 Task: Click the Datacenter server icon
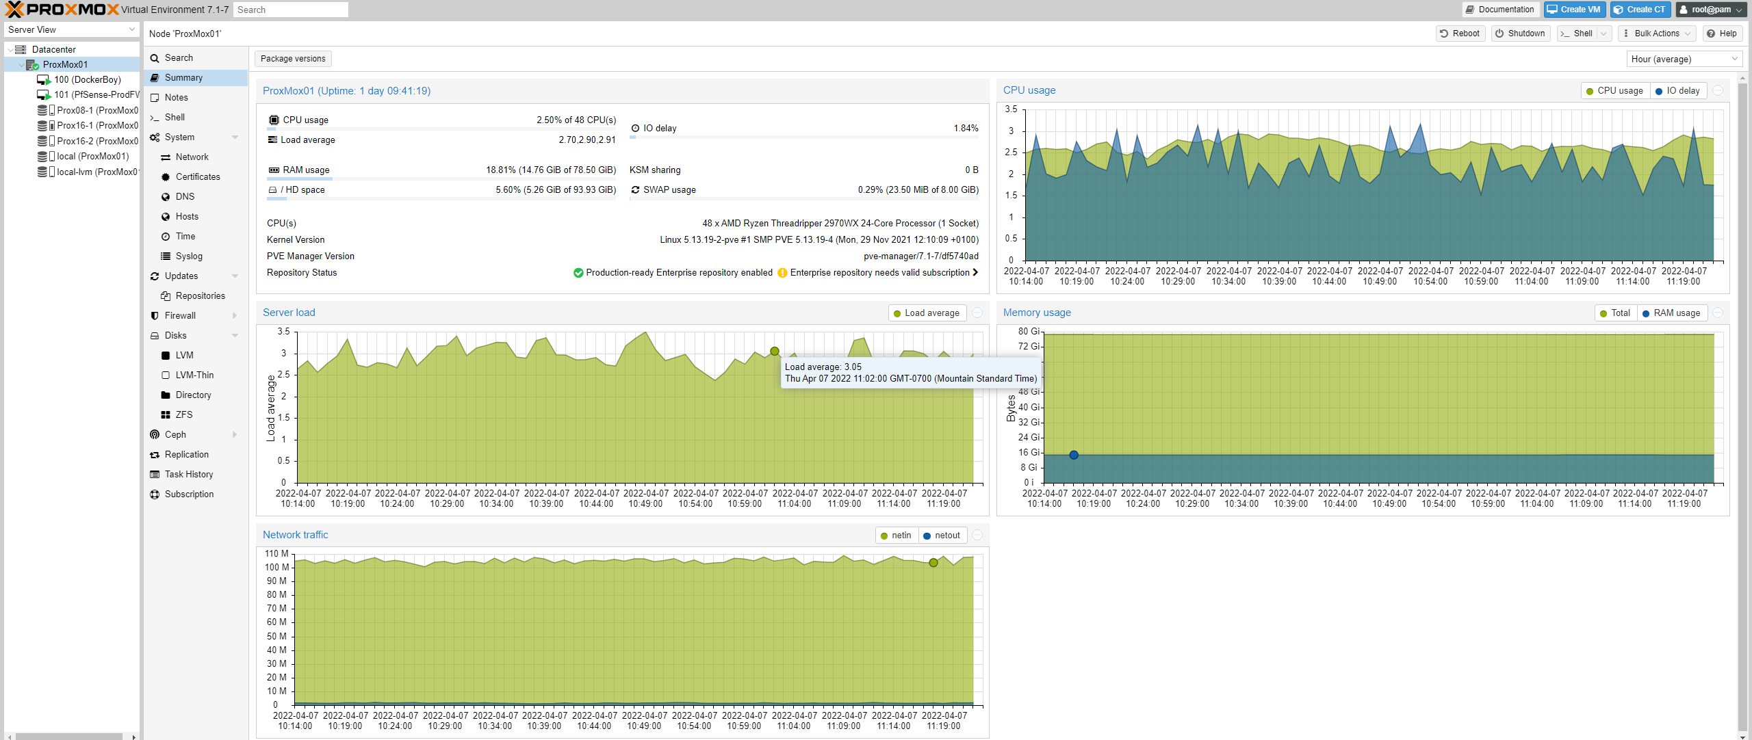21,49
